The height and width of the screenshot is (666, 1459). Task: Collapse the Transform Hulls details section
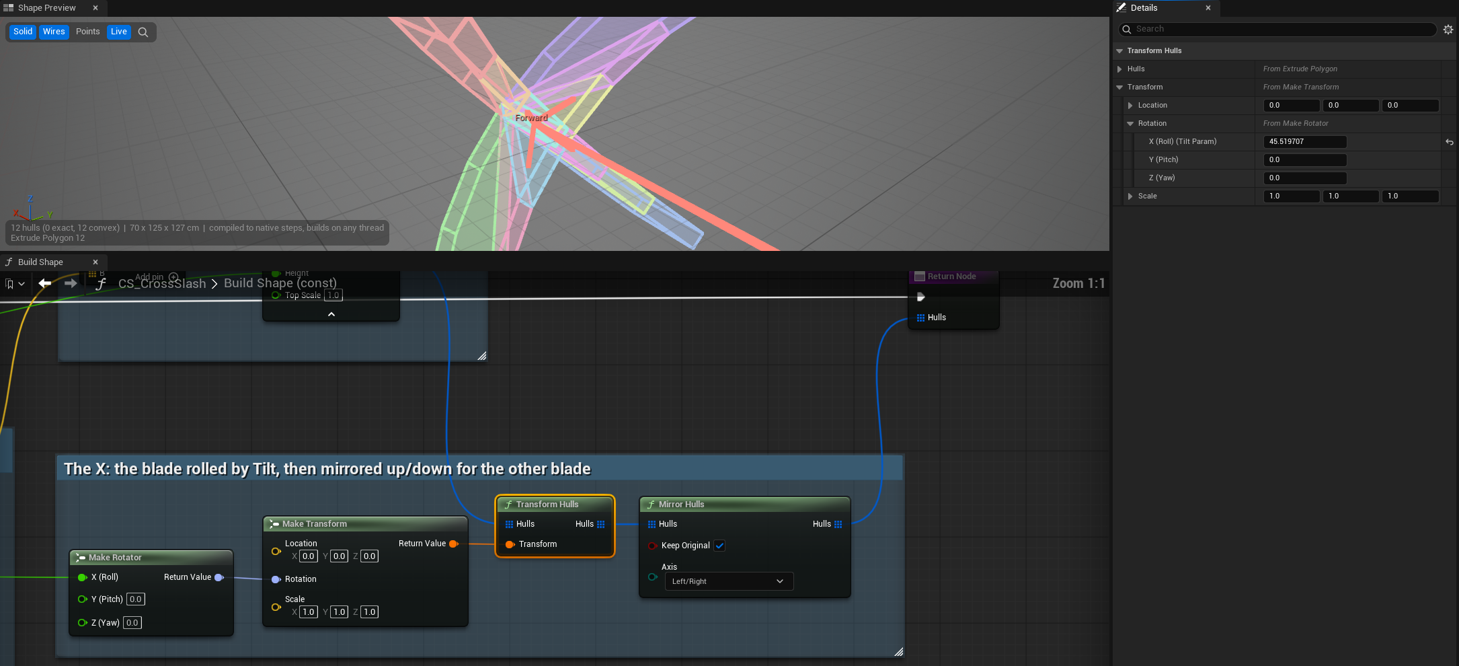(1119, 51)
